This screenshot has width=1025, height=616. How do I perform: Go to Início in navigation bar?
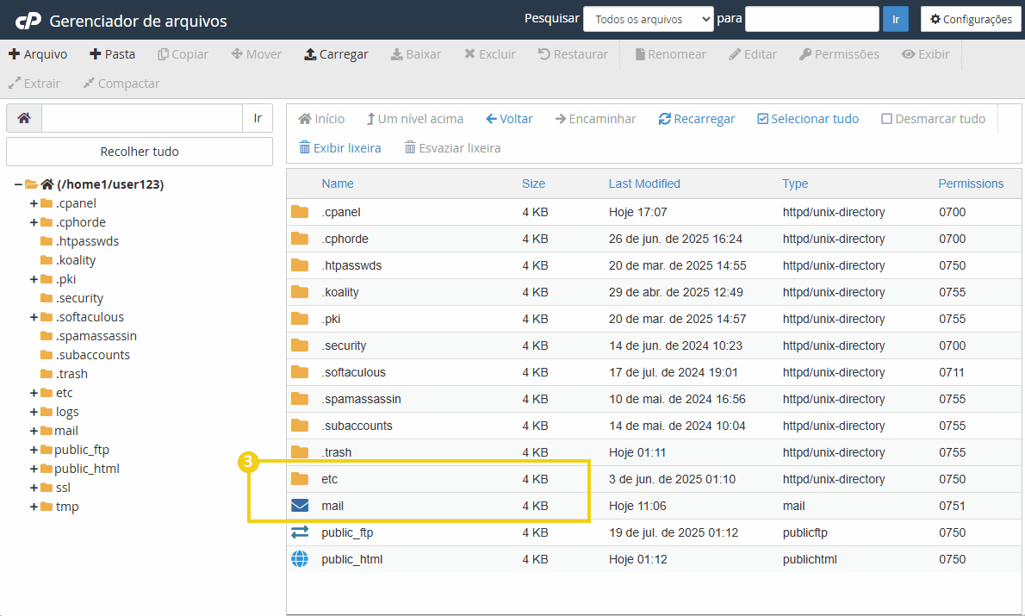(x=321, y=119)
